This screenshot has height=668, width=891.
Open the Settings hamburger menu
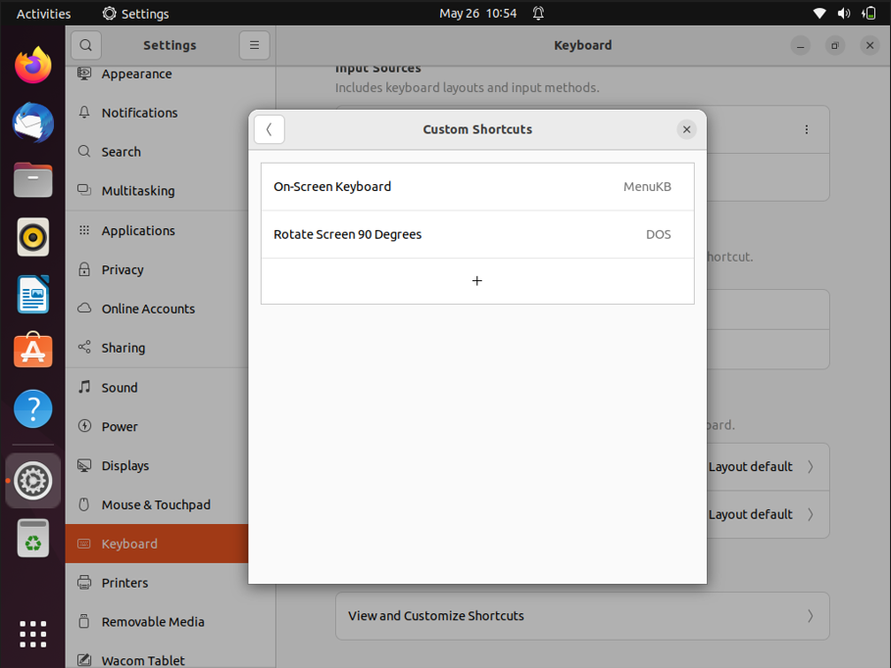254,45
